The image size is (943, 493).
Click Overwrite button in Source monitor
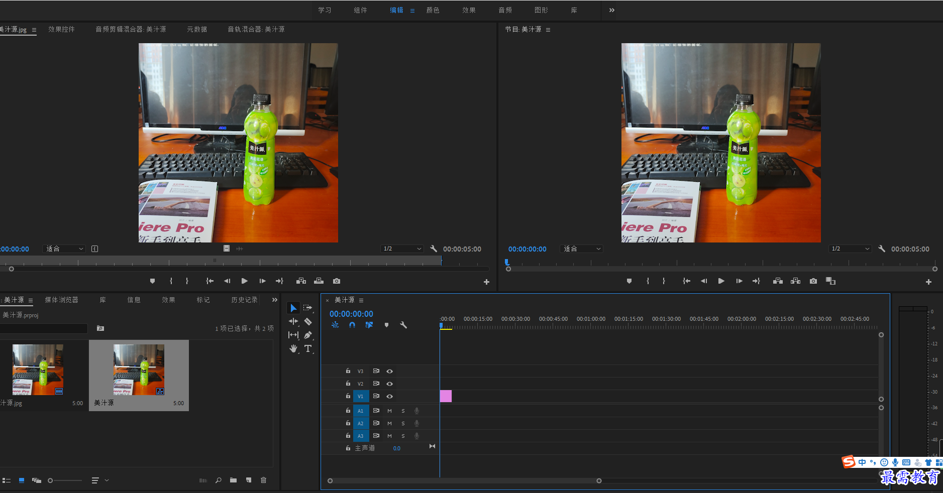[319, 281]
